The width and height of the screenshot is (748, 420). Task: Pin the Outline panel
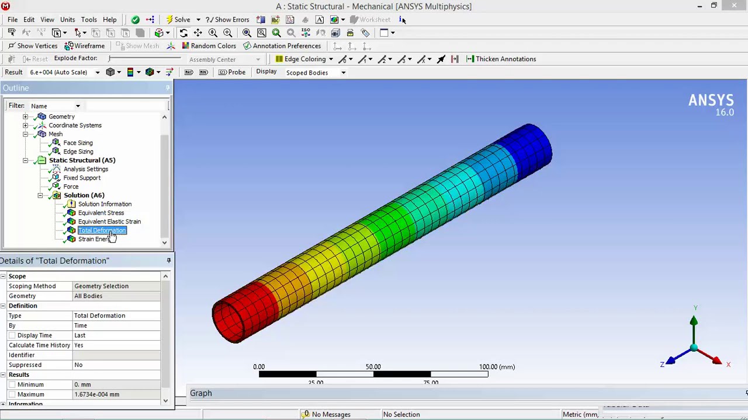[168, 87]
